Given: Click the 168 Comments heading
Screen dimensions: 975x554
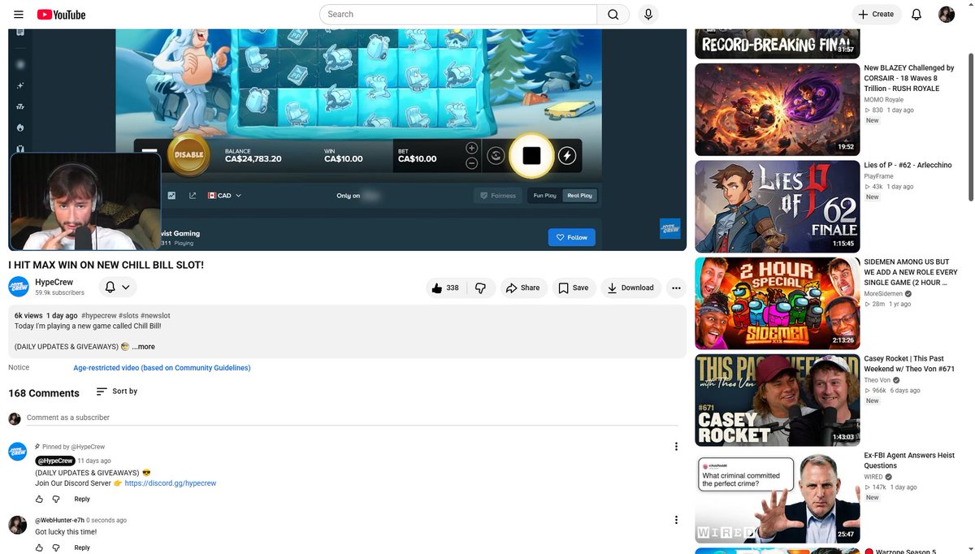Looking at the screenshot, I should coord(44,393).
